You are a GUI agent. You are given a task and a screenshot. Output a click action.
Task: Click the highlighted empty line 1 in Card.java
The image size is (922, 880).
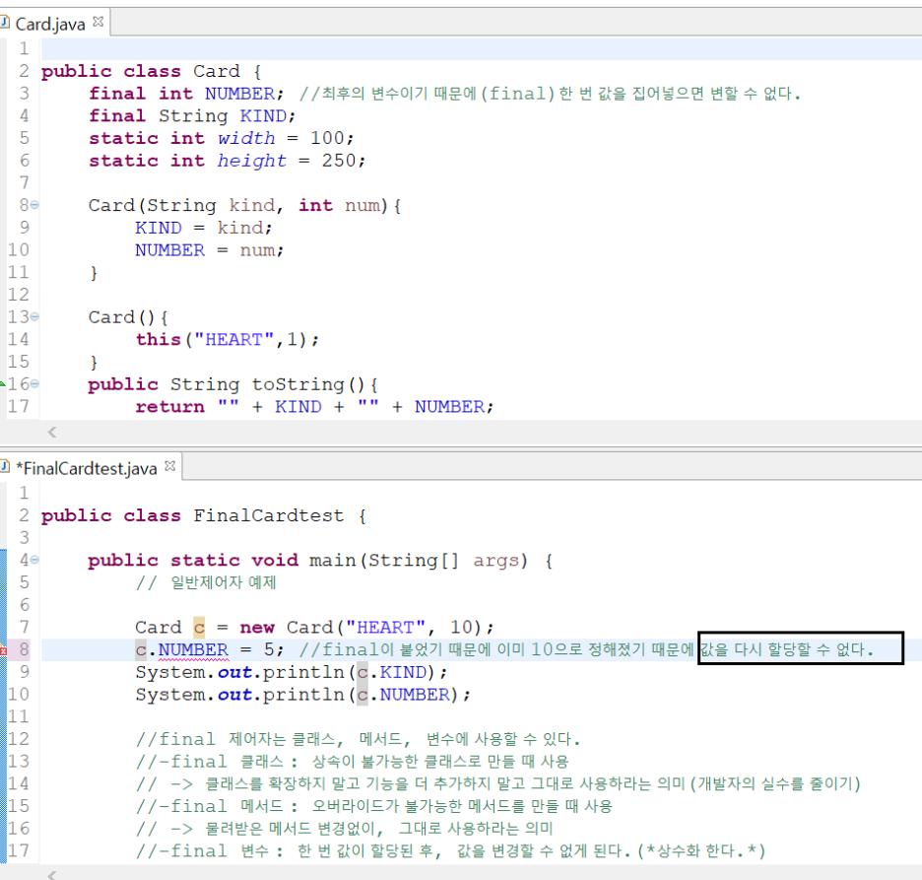tap(481, 49)
